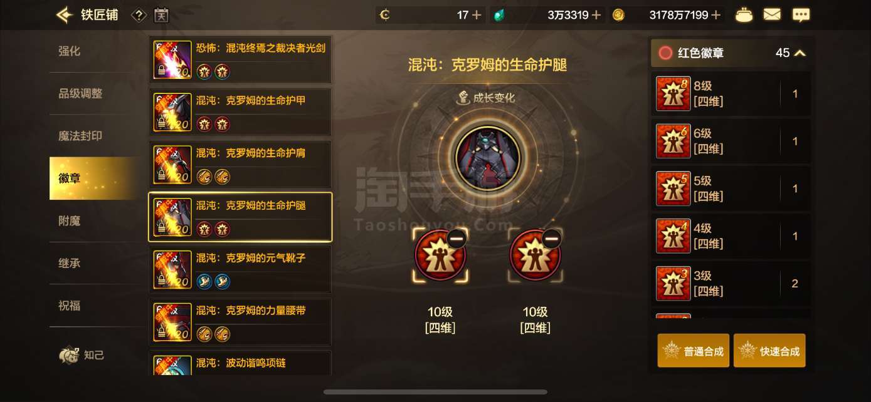
Task: Open the mail envelope icon
Action: coord(772,15)
